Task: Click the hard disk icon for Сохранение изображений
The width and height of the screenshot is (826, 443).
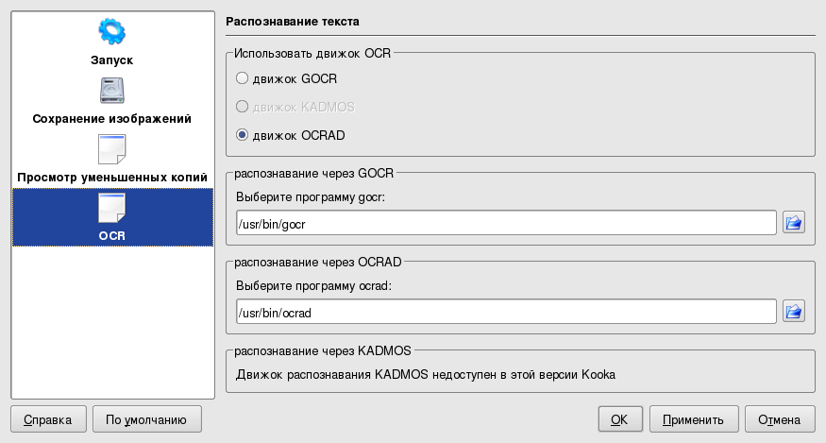Action: point(112,91)
